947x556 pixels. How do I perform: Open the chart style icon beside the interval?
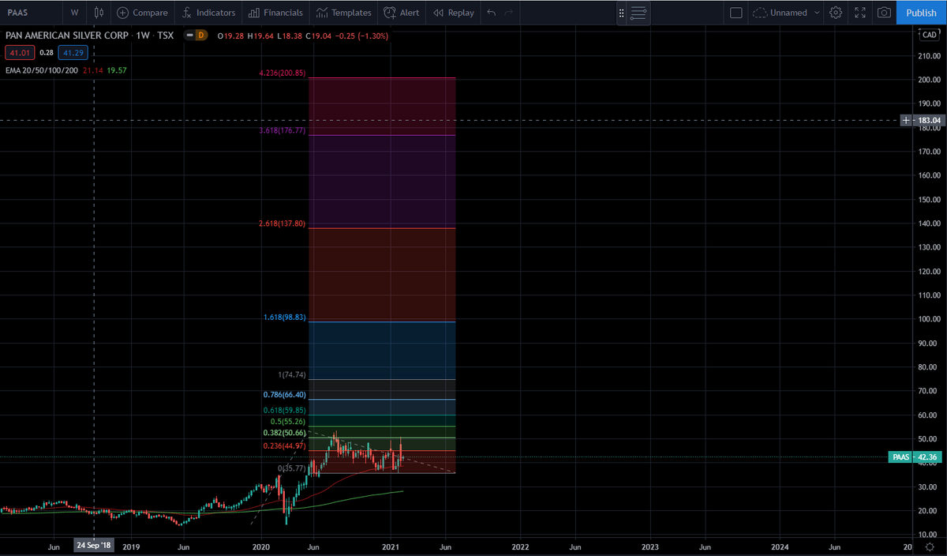[x=98, y=13]
